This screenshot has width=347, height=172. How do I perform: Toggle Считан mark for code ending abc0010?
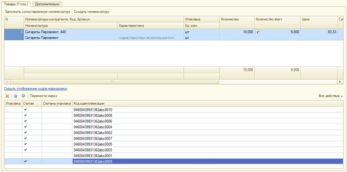point(25,109)
